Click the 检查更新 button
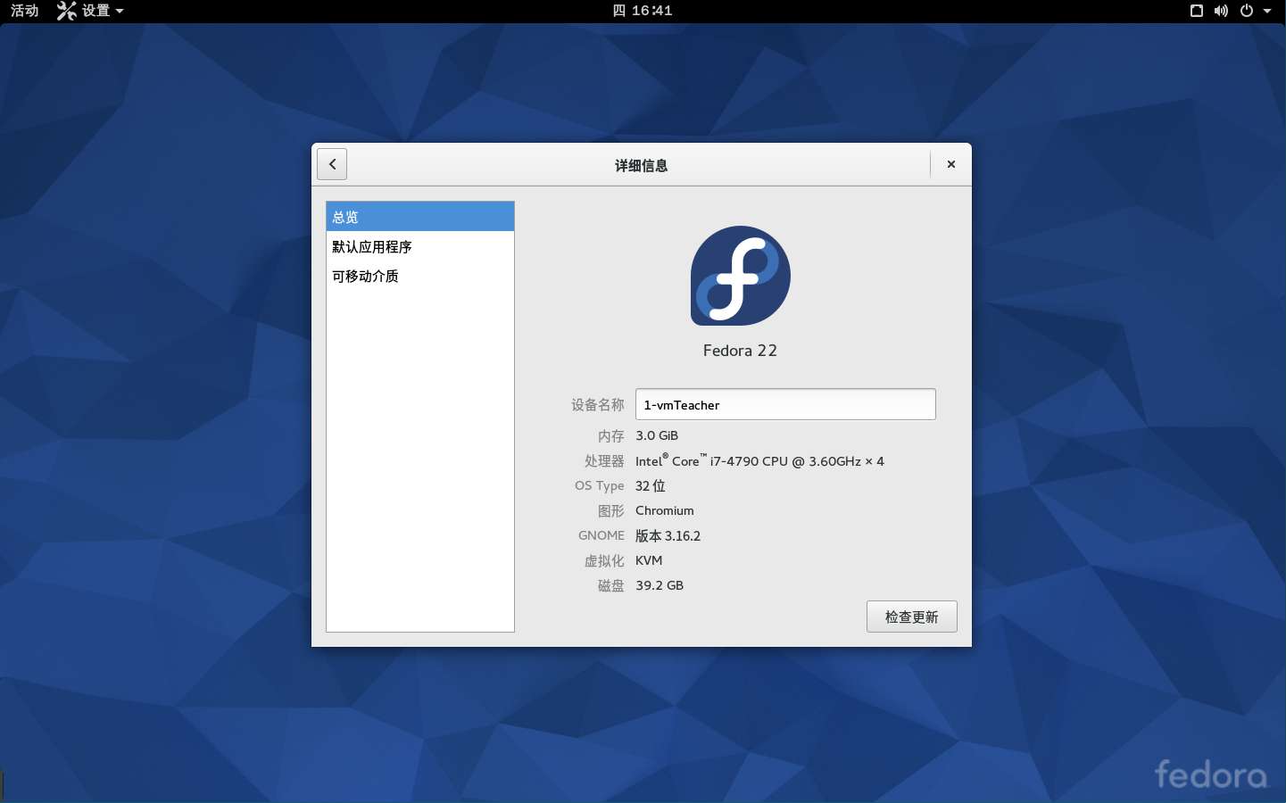 912,617
